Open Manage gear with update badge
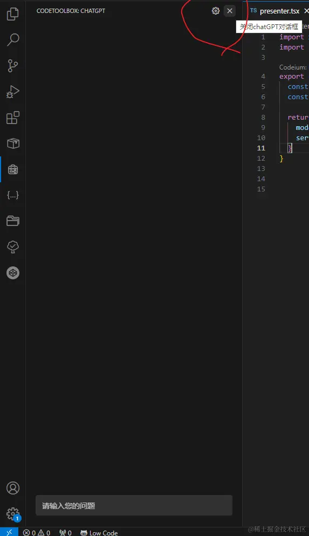The image size is (309, 536). click(x=12, y=514)
